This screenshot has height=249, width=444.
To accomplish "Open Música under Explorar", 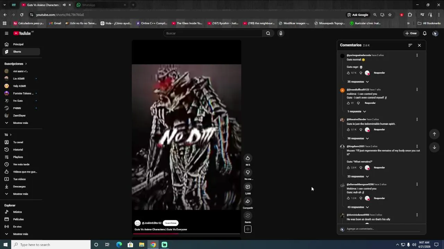I will [x=21, y=212].
